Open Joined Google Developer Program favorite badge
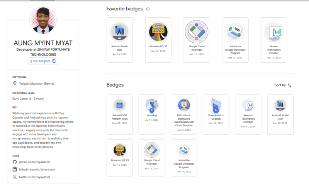 [x=235, y=40]
